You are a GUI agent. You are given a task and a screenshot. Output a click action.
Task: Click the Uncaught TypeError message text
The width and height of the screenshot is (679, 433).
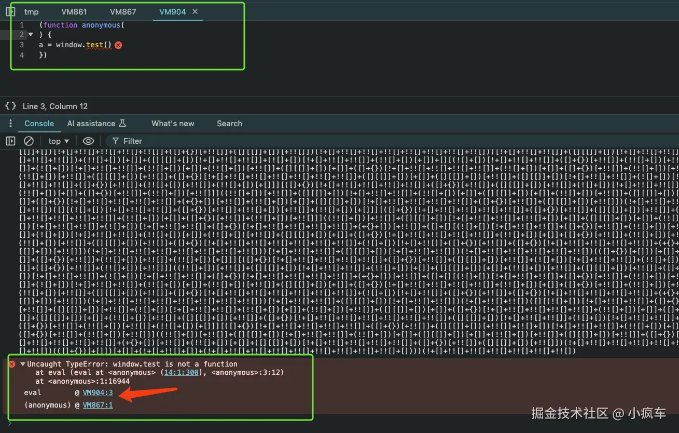tap(132, 364)
